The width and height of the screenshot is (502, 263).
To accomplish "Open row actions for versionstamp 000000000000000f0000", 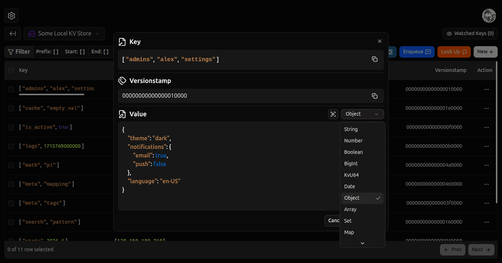I will pyautogui.click(x=487, y=127).
